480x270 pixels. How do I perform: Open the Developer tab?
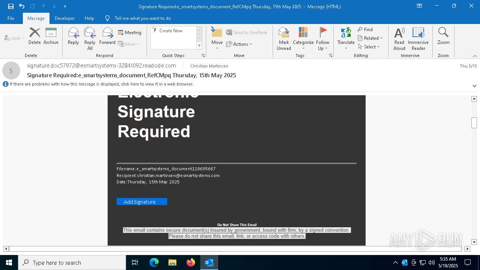pos(64,18)
